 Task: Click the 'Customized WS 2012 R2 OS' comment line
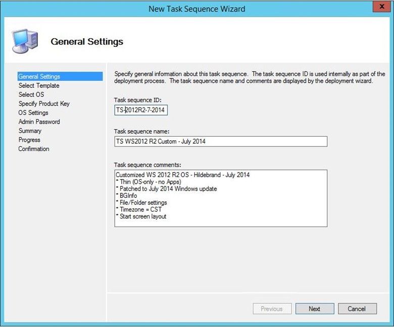coord(183,175)
